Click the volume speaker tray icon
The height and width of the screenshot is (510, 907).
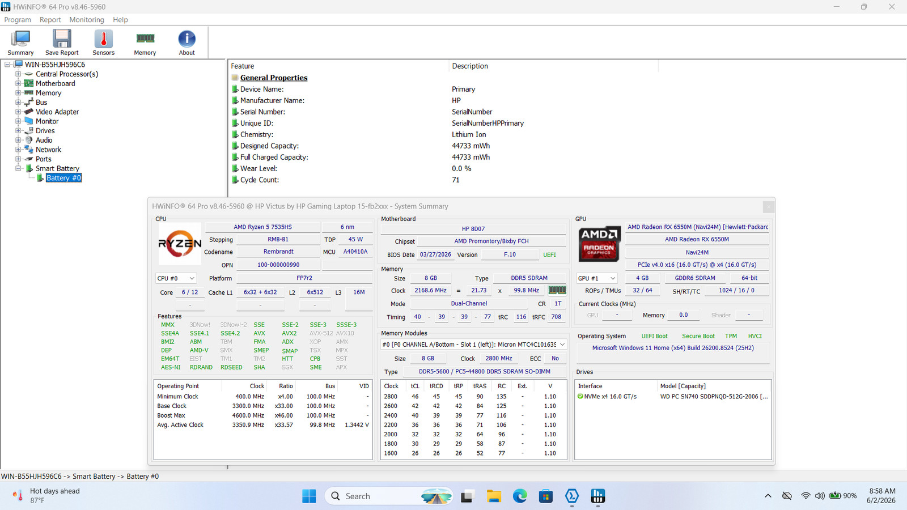pos(820,496)
